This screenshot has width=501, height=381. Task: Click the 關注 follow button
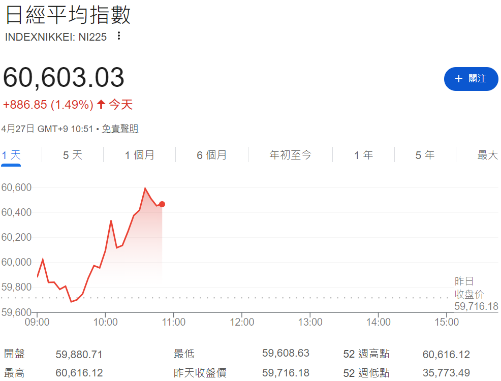click(471, 79)
